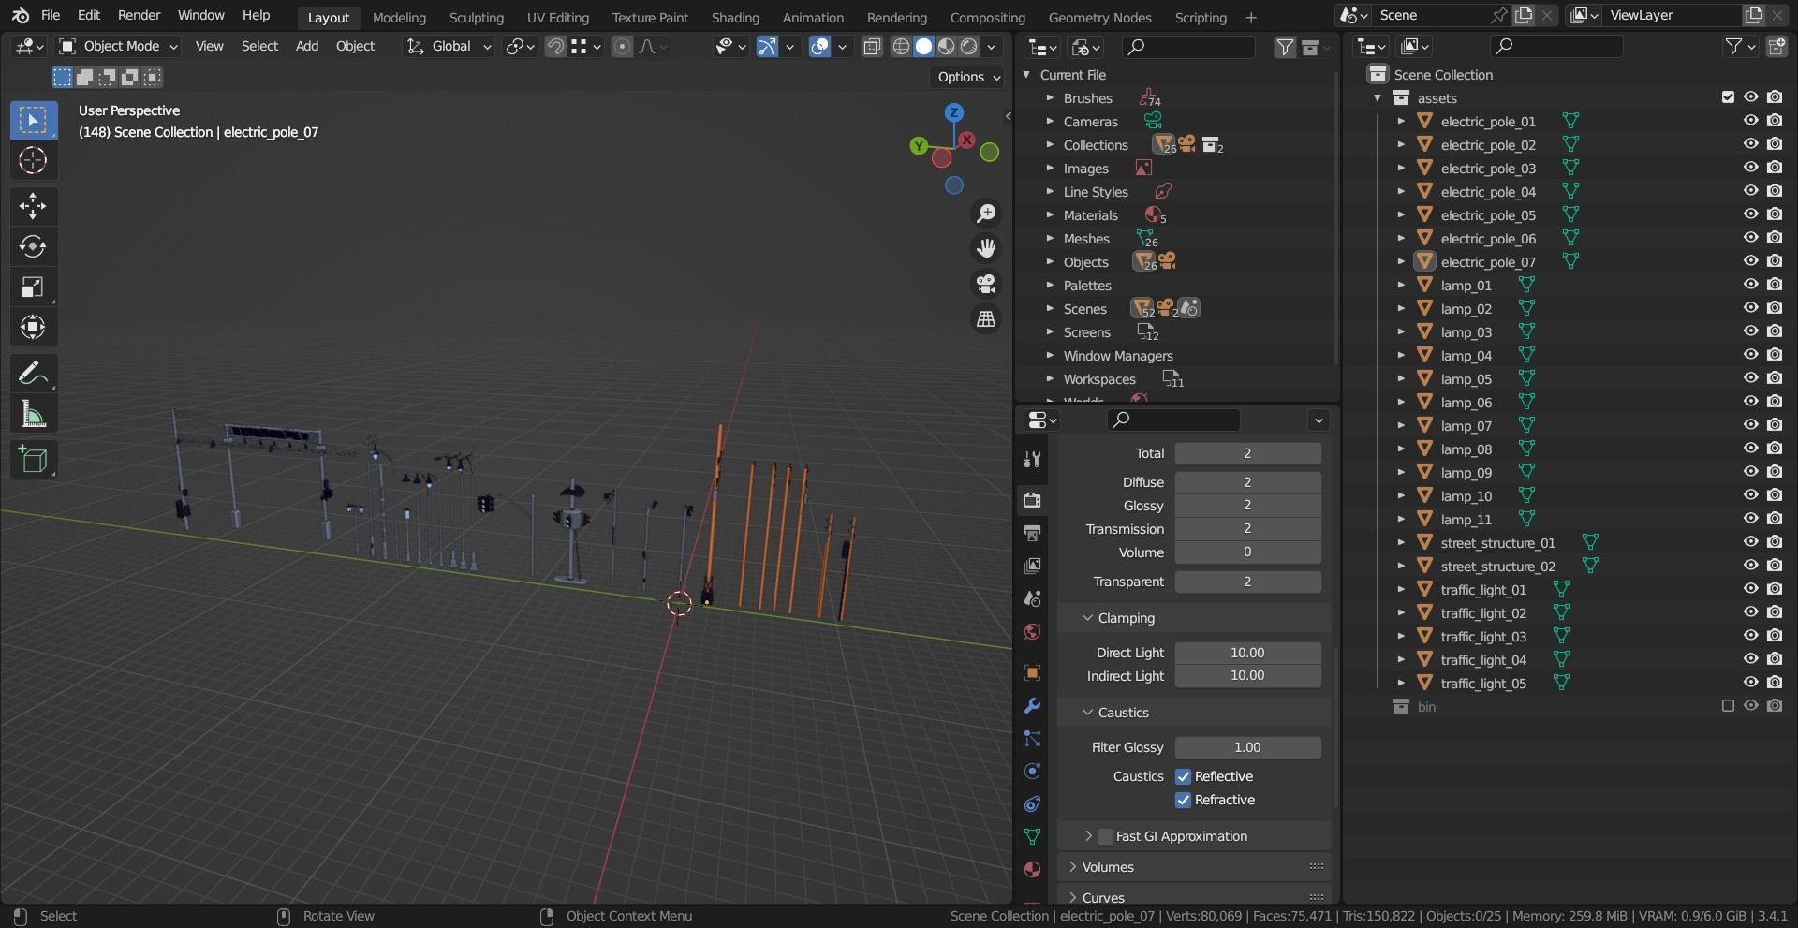Select the Measure tool
The image size is (1798, 928).
pyautogui.click(x=33, y=414)
